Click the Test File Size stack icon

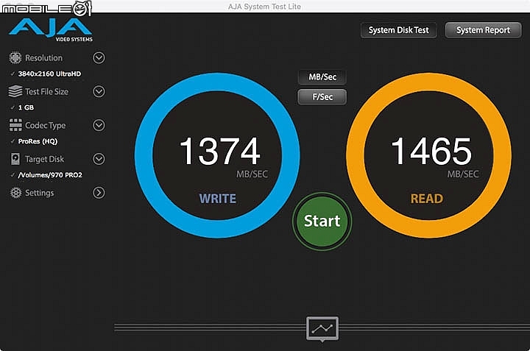15,91
